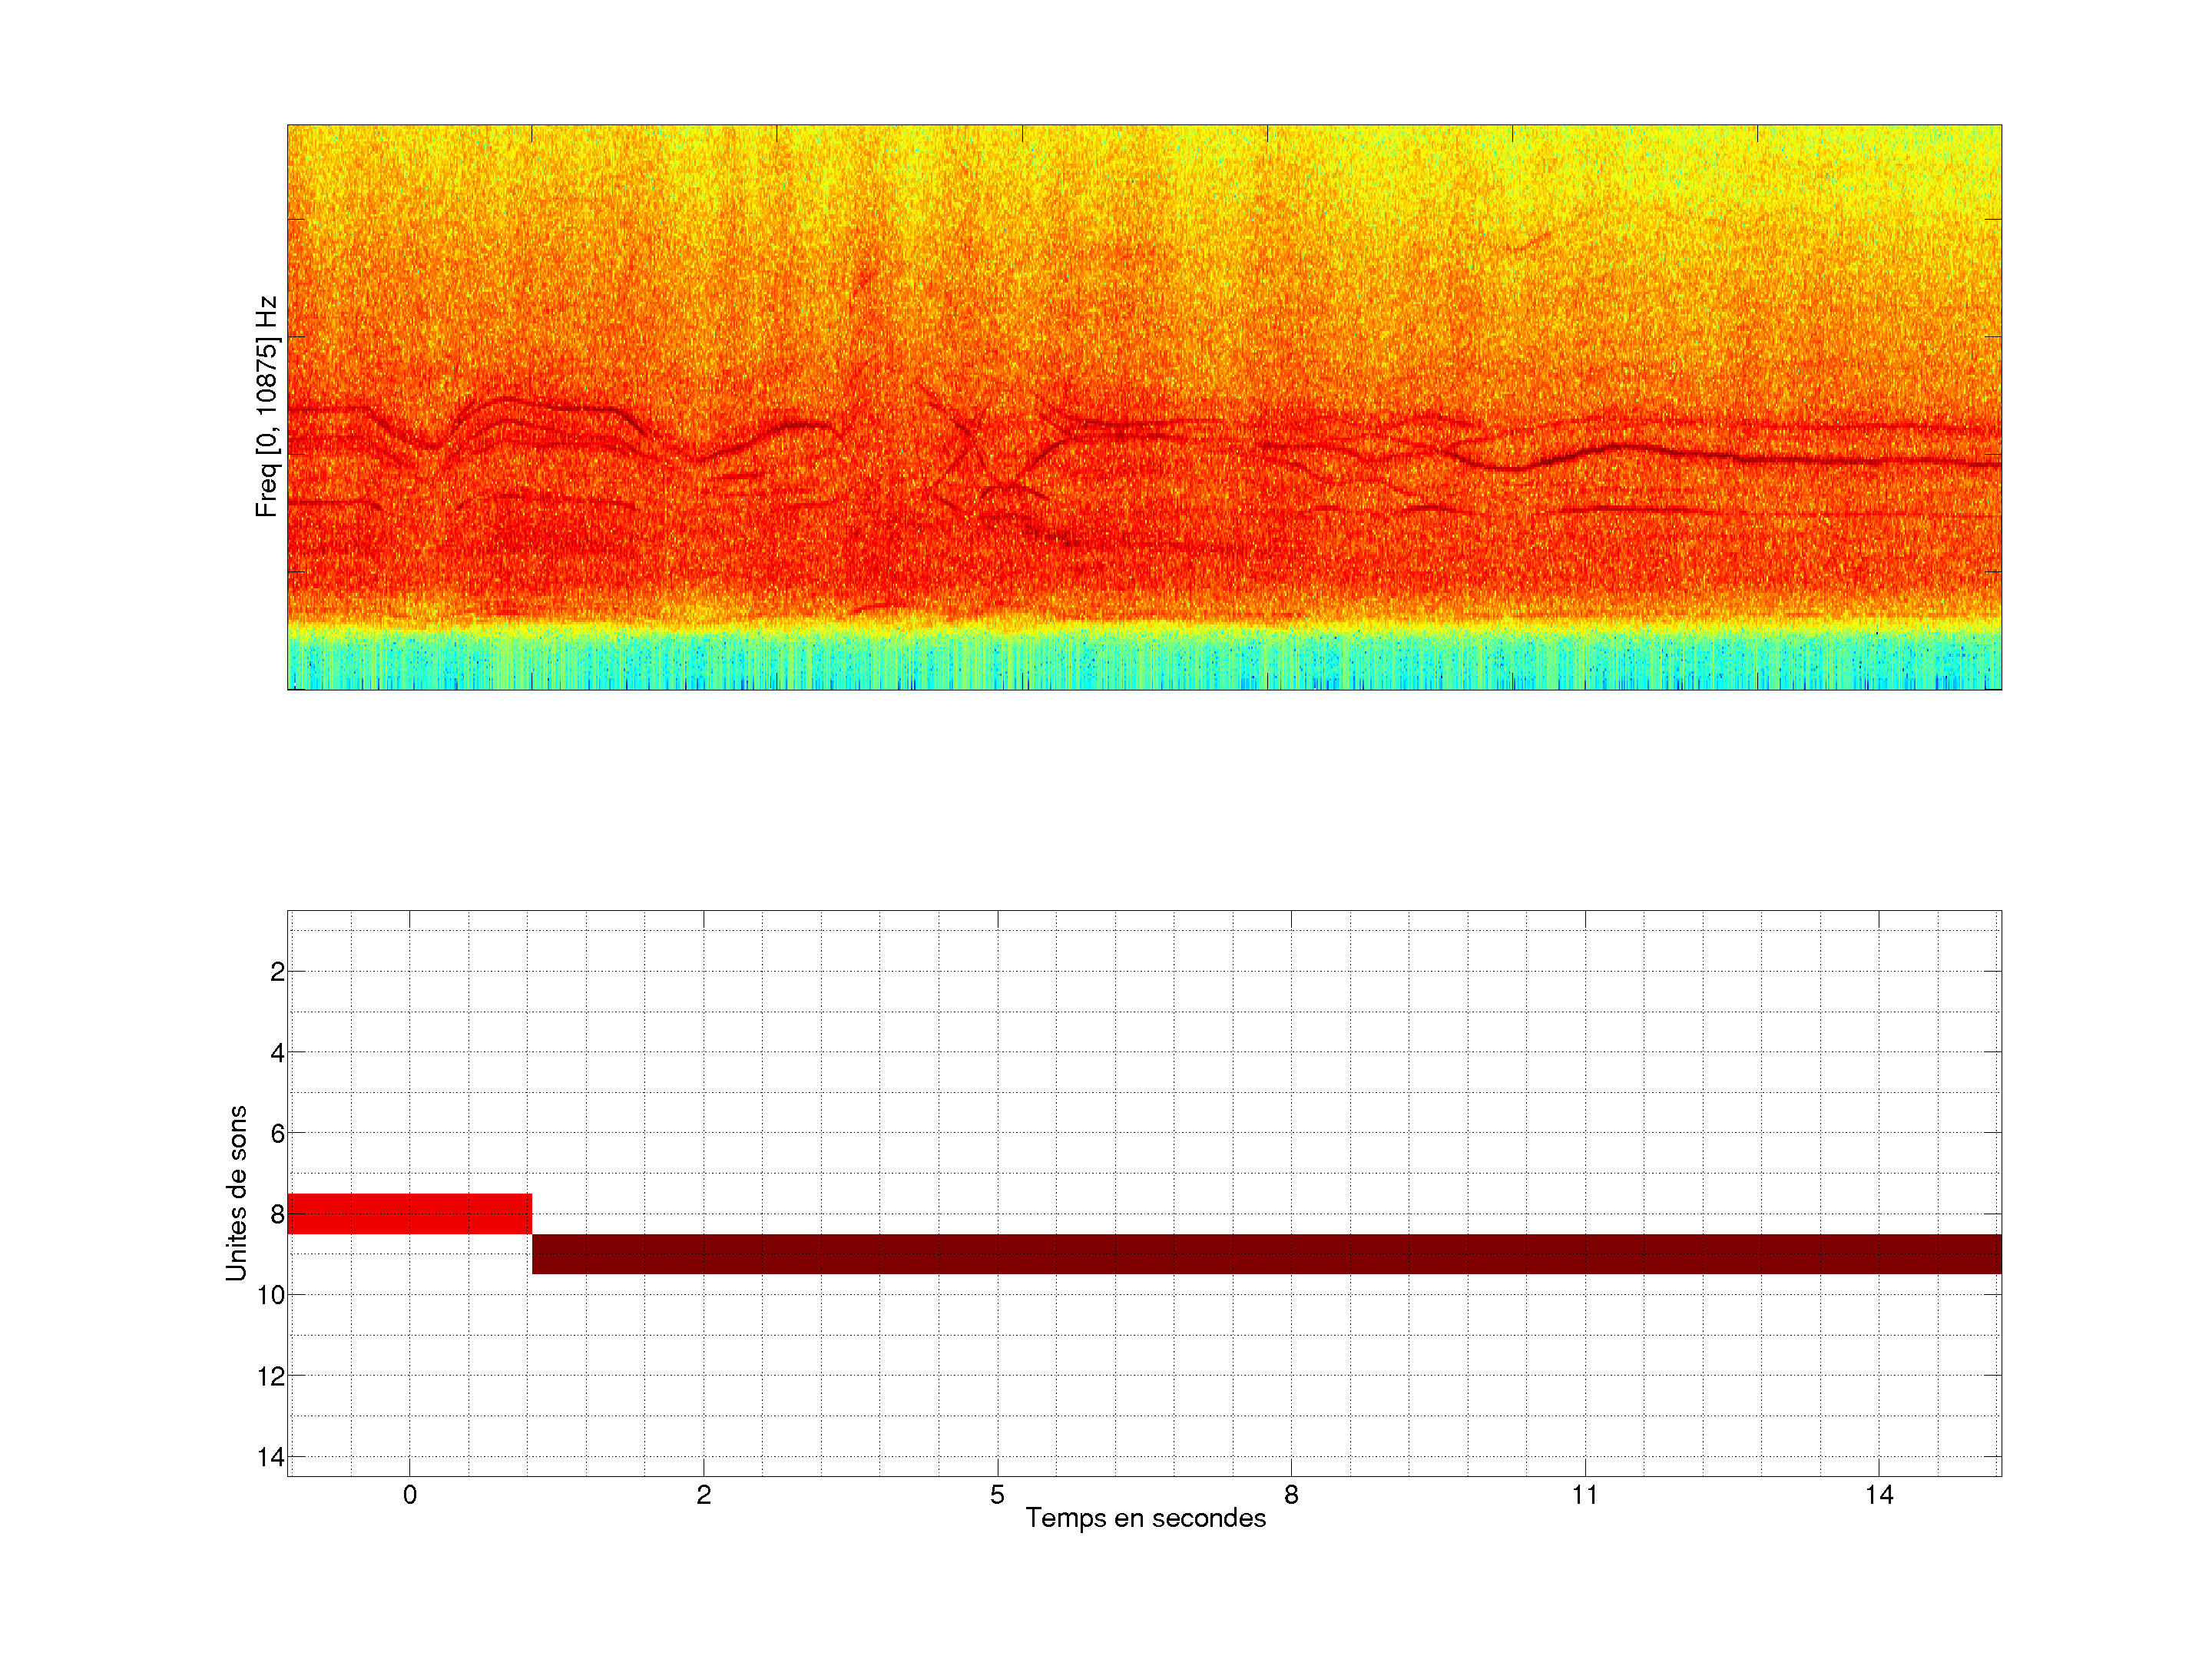Click the 'Temps en secondes' axis label
Viewport: 2212px width, 1659px height.
pos(1145,1518)
